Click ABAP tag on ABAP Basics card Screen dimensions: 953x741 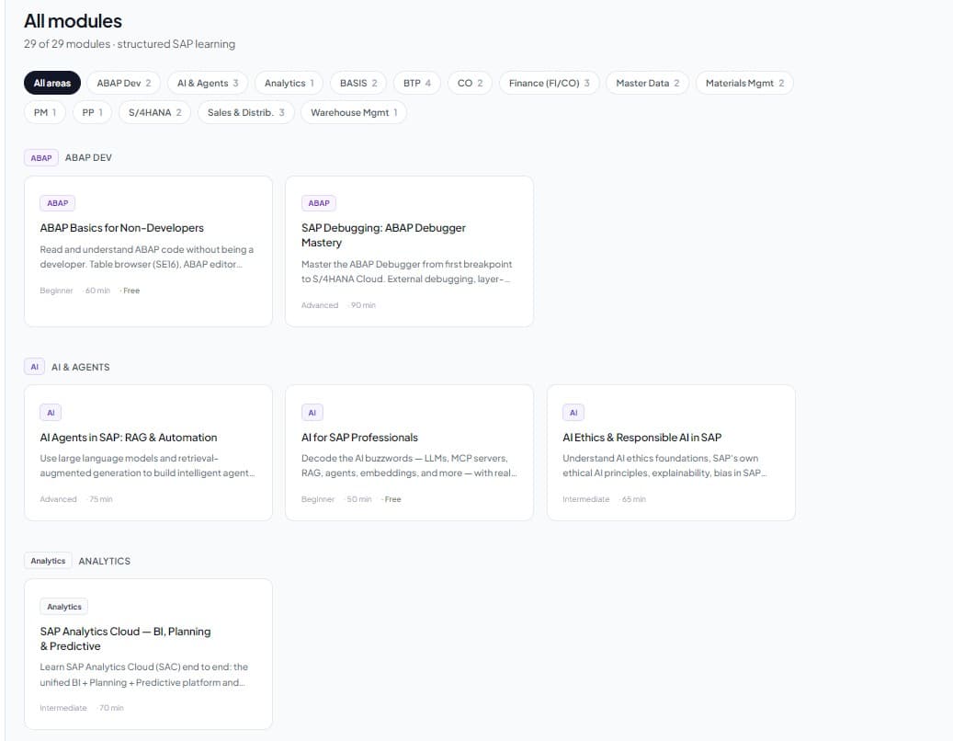[58, 203]
